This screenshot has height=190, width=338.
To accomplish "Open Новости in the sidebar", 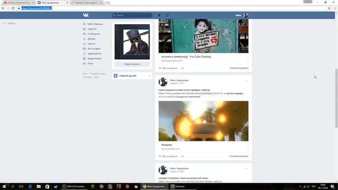I will click(92, 29).
